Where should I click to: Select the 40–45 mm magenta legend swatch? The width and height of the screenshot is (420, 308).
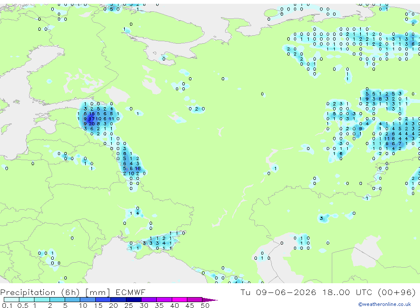tap(179, 300)
